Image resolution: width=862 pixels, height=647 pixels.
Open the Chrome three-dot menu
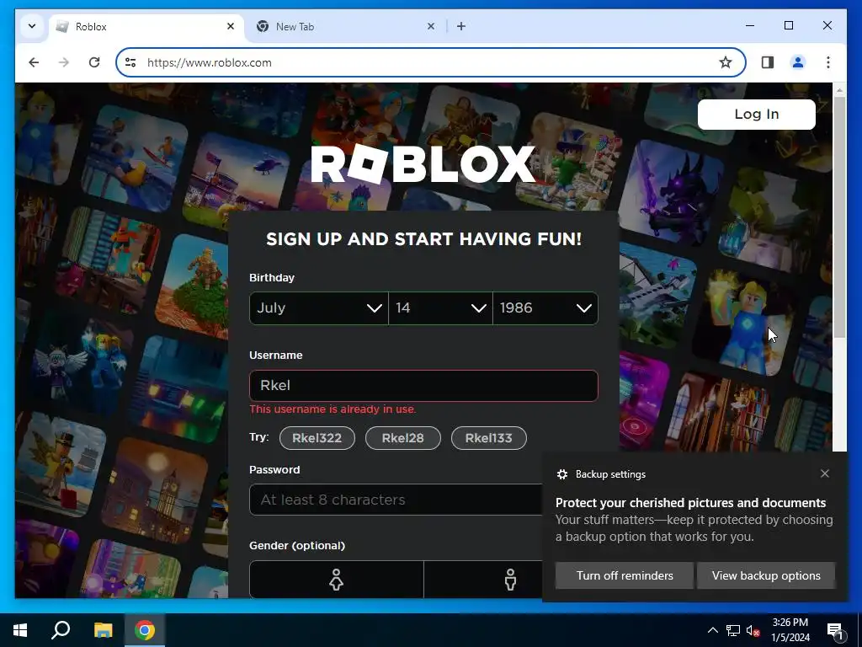828,62
